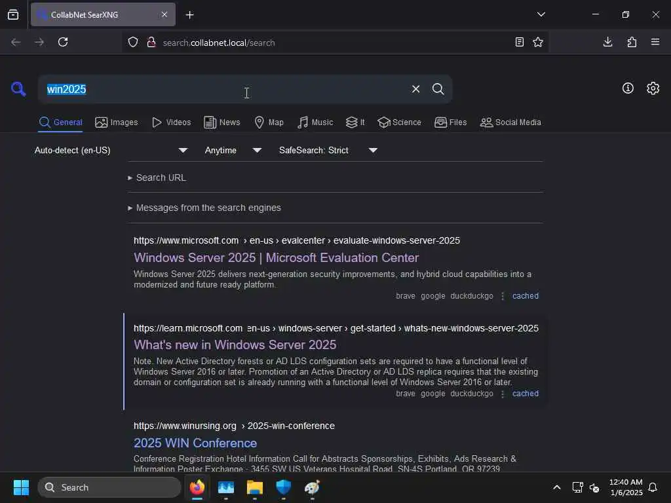Open SearXNG preferences gear

653,88
